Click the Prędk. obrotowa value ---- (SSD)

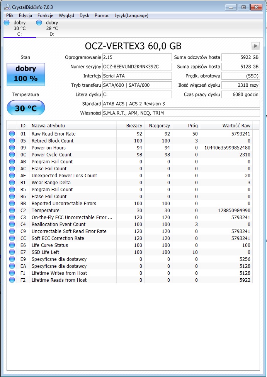(241, 76)
